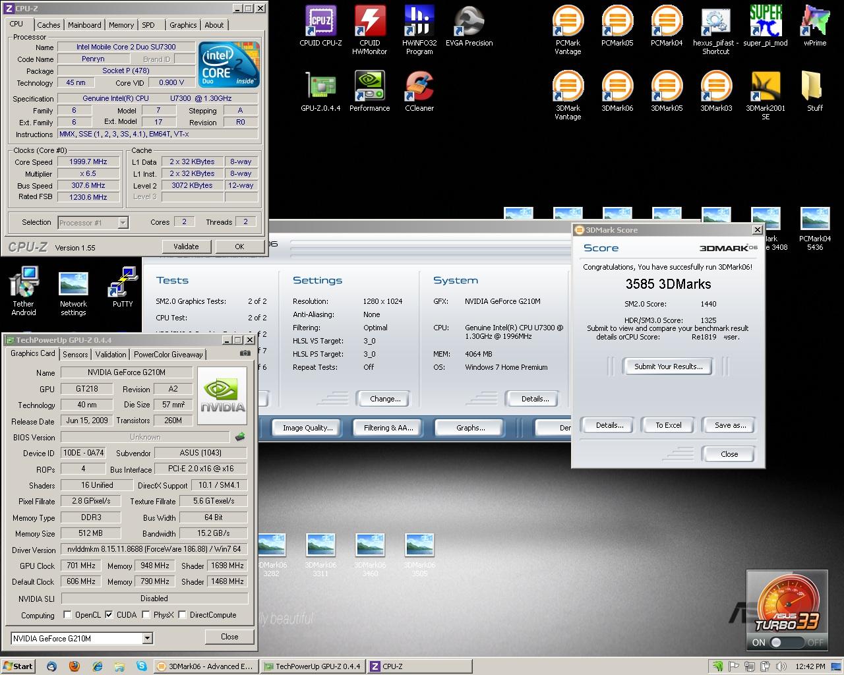
Task: Click Close button in GPU-Z
Action: pyautogui.click(x=229, y=637)
